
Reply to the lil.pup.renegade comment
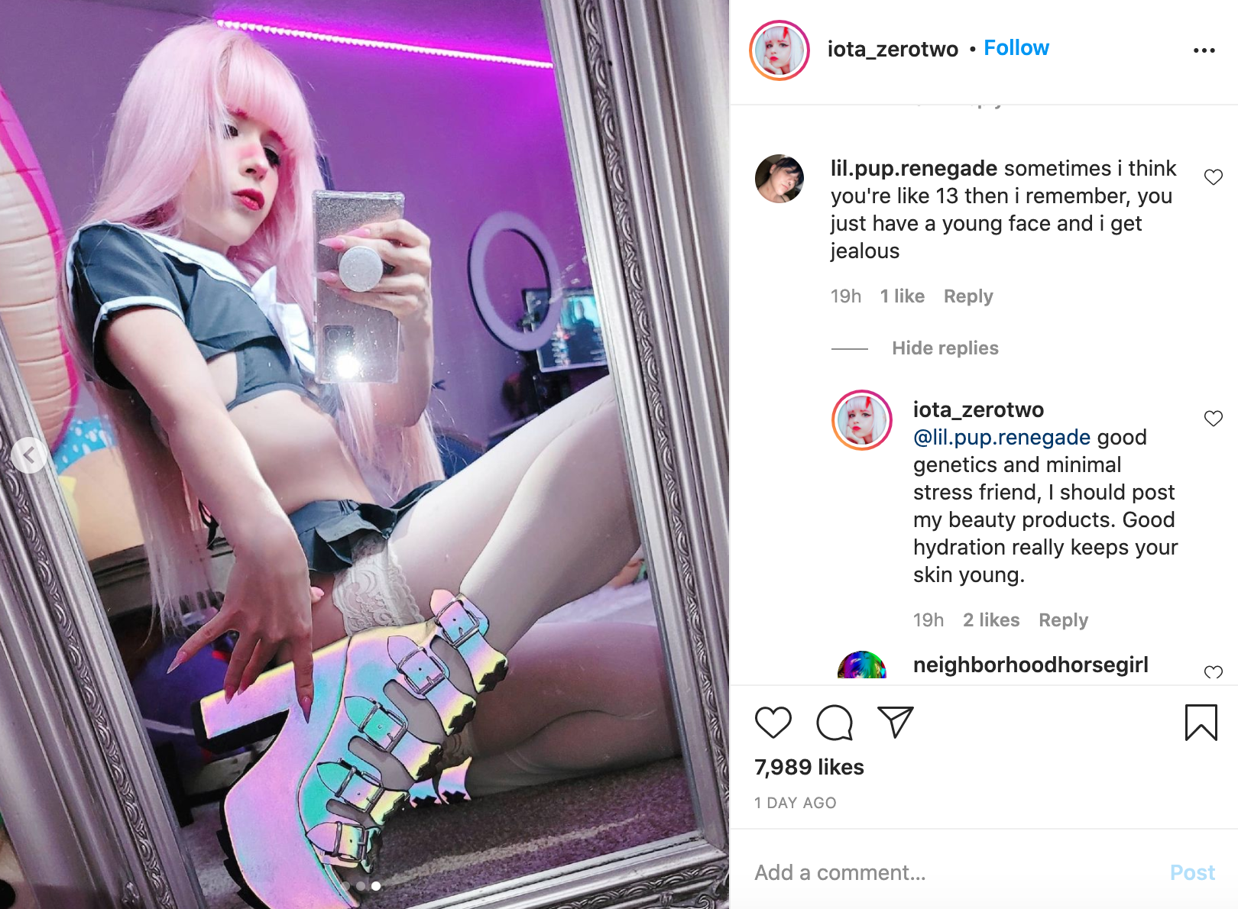968,296
